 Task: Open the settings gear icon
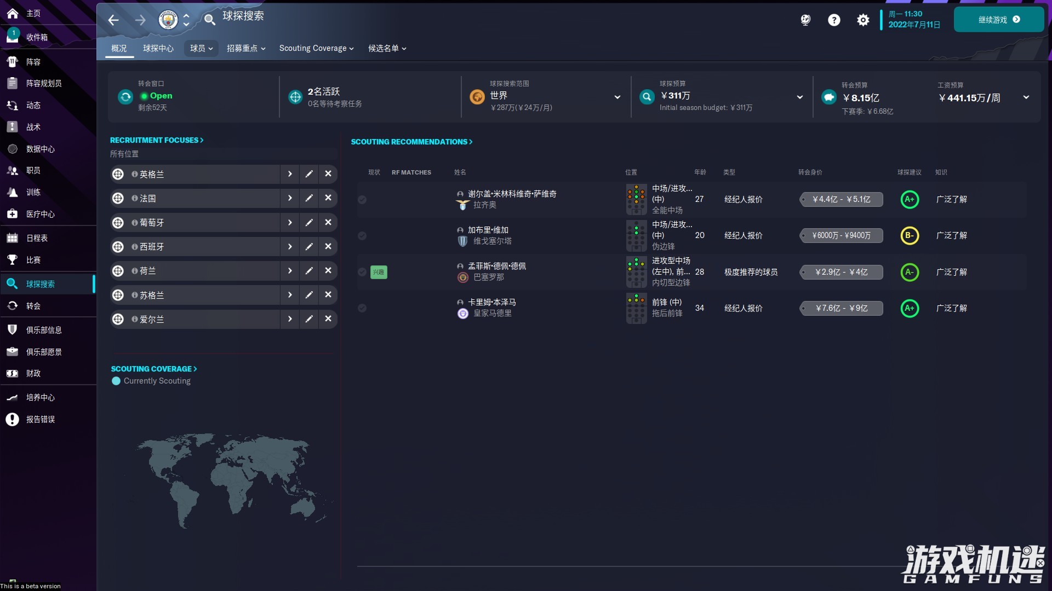862,20
